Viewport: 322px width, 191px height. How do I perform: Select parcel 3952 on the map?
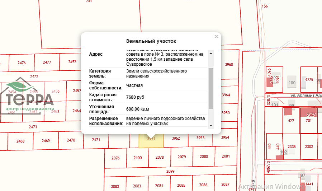pos(176,138)
